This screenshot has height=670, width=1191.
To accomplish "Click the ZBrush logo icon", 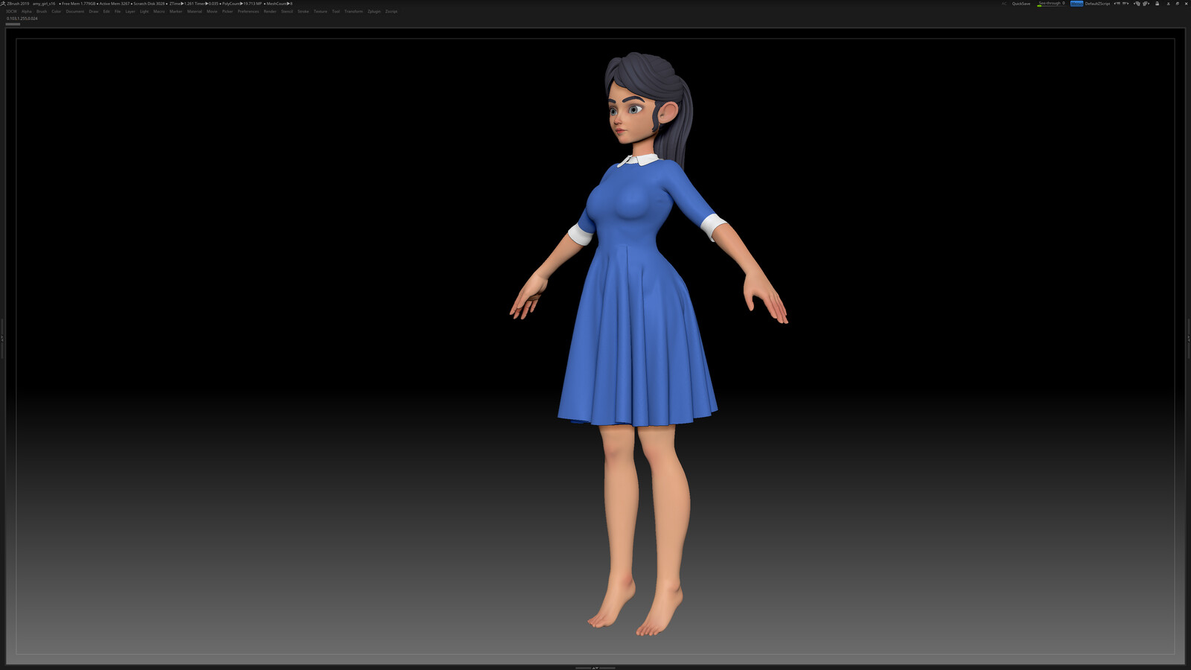I will tap(3, 4).
